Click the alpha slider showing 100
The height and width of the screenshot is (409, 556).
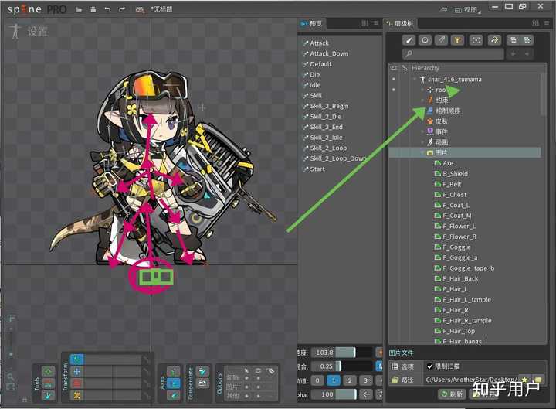(334, 394)
